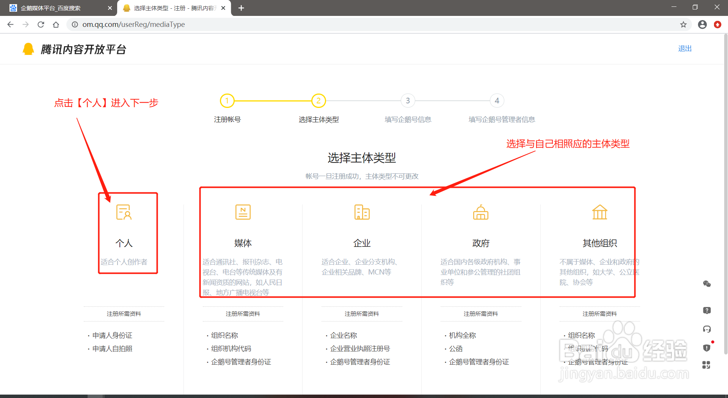Viewport: 728px width, 398px height.
Task: Click the page vertical scrollbar
Action: 725,194
